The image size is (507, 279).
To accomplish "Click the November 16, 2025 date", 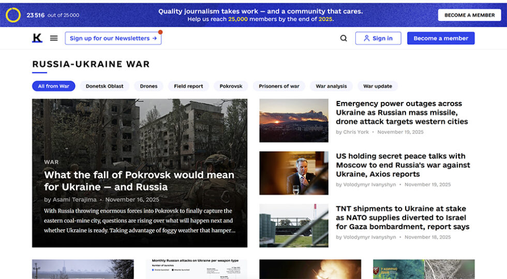I will (x=132, y=199).
